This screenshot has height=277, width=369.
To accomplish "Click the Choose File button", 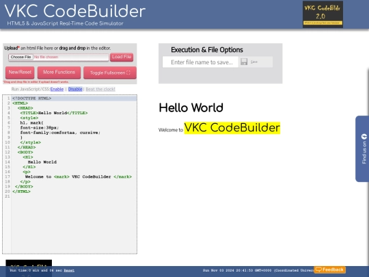I will [x=20, y=57].
